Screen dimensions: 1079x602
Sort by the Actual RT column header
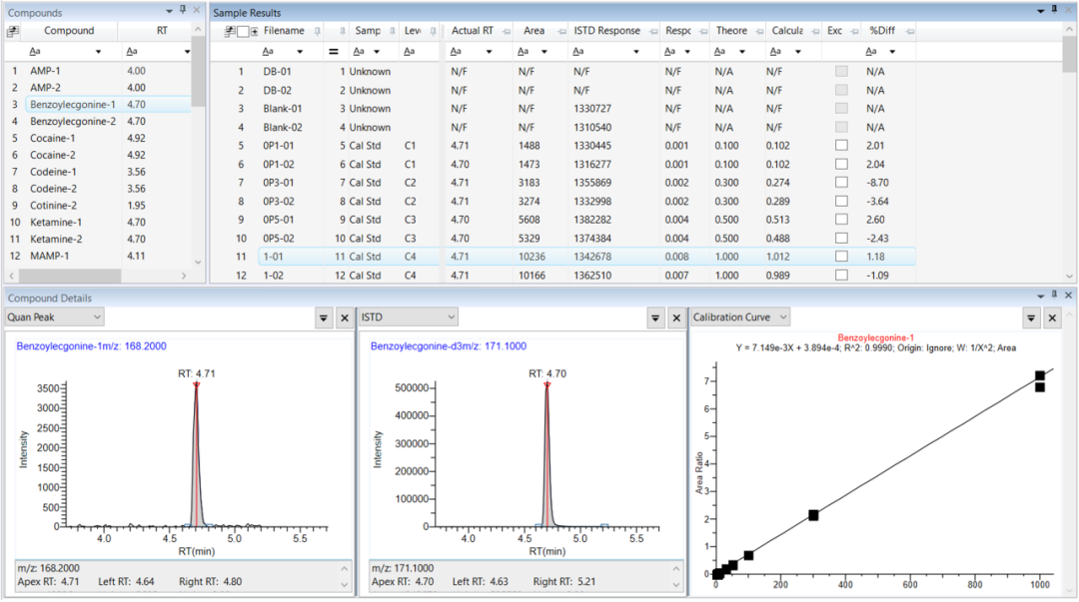pos(473,31)
